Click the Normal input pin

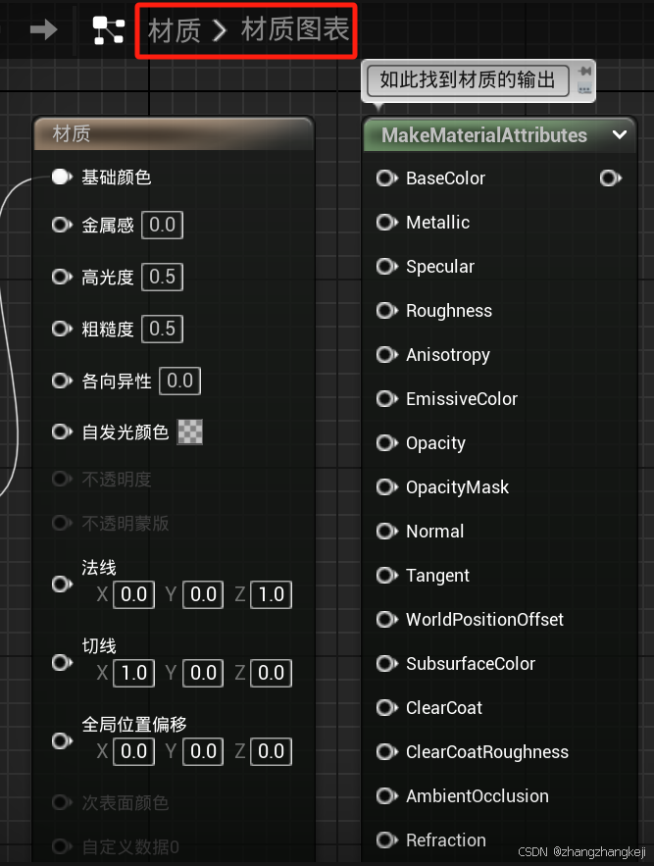pos(386,532)
